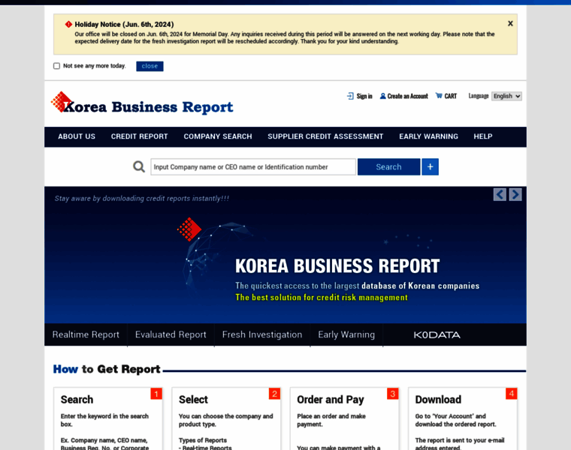Check 'Not see any more today' box

pos(56,66)
